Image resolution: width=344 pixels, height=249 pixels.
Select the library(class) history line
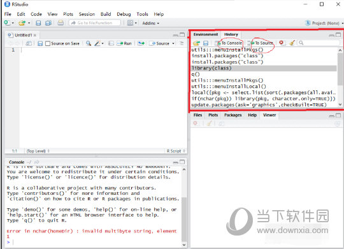point(264,68)
